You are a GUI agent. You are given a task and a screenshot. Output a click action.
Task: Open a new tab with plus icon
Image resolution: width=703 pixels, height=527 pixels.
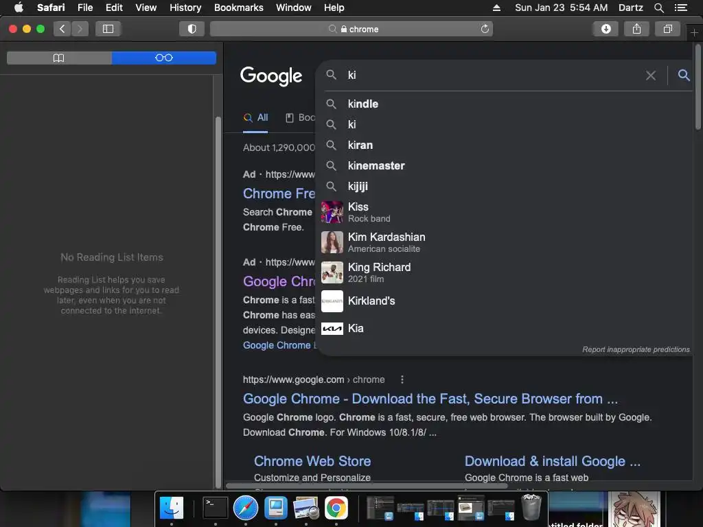[x=694, y=33]
